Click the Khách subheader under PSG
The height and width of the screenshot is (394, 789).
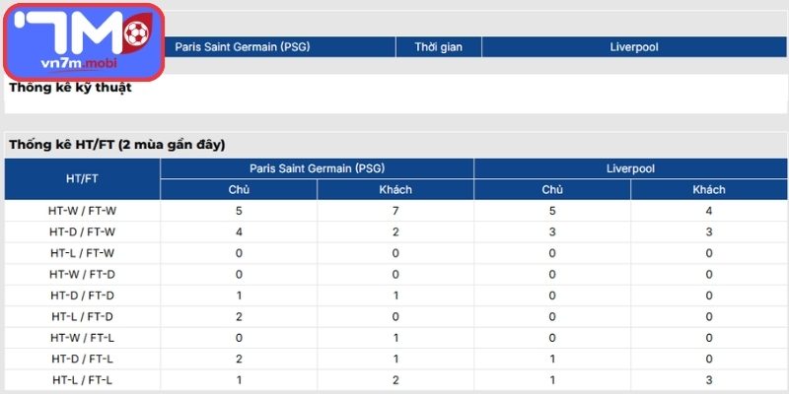tap(395, 189)
